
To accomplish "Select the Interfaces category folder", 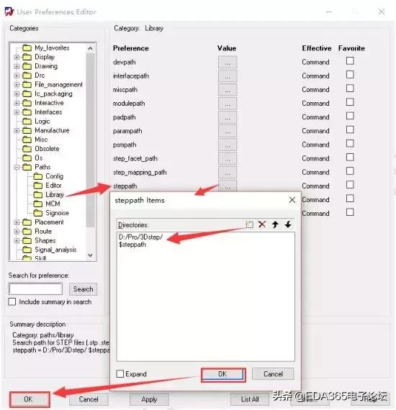I will pos(42,112).
